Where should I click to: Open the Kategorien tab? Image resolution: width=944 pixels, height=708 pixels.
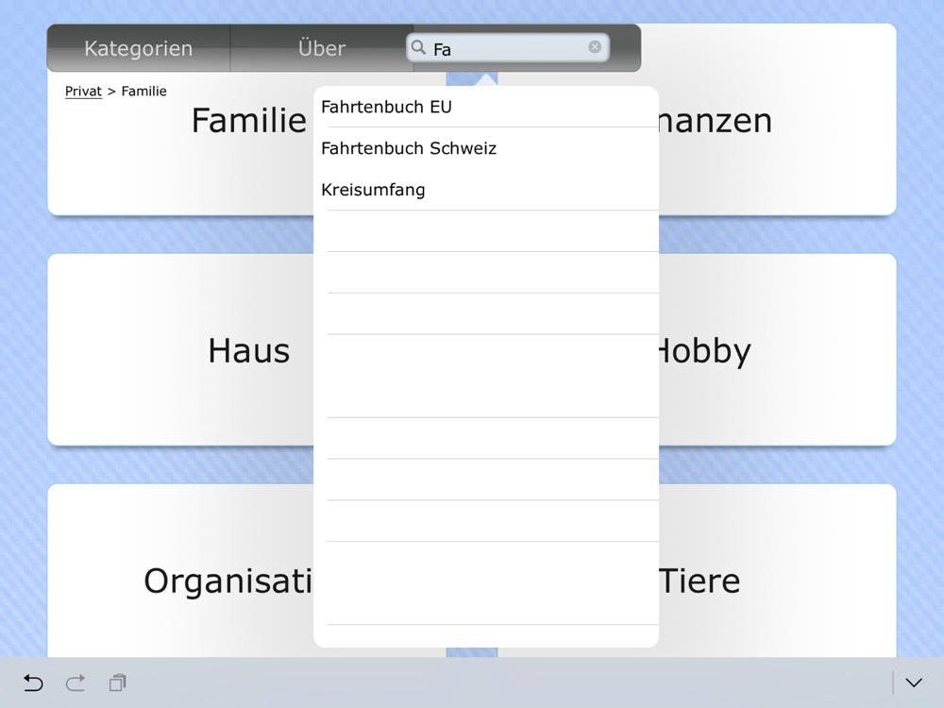tap(139, 48)
